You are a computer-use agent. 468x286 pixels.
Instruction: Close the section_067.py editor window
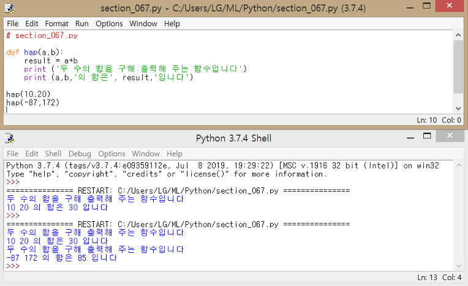click(449, 6)
